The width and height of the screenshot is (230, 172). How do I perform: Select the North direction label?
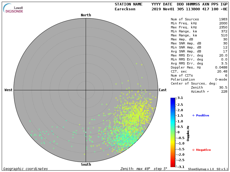pyautogui.click(x=86, y=15)
